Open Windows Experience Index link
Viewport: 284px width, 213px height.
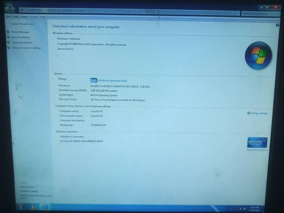coord(112,81)
